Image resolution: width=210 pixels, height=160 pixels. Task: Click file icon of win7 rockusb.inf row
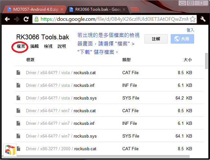pos(19,123)
